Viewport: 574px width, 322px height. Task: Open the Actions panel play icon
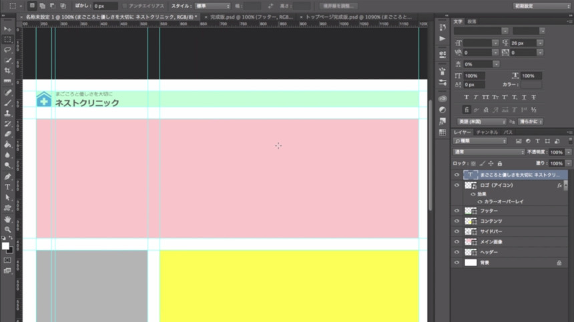click(443, 39)
